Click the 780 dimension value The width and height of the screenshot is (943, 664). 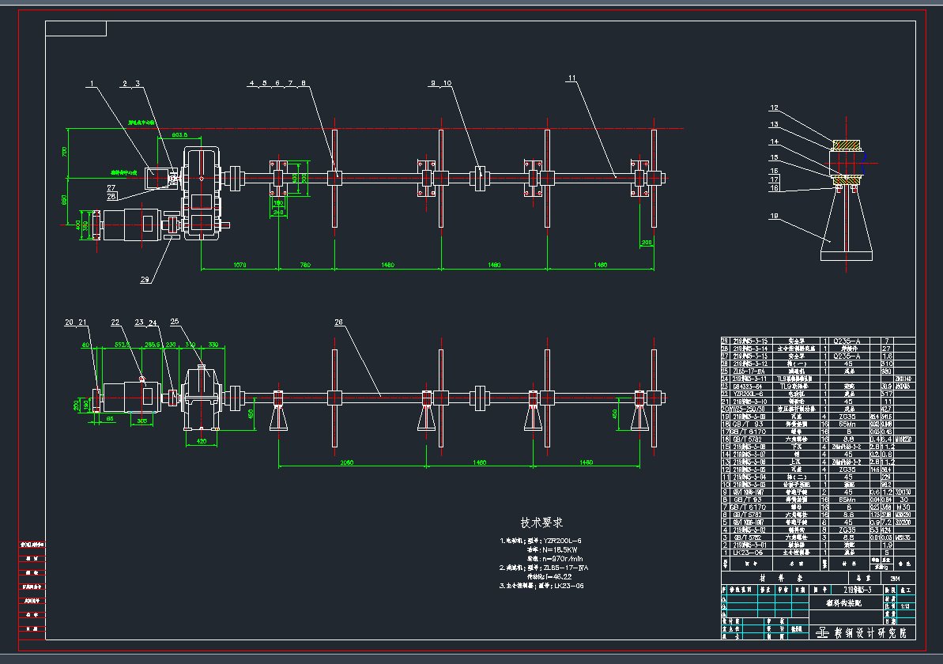(x=305, y=265)
